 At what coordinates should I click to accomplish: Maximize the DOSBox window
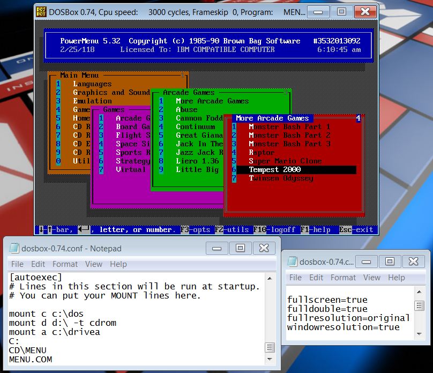pos(341,12)
